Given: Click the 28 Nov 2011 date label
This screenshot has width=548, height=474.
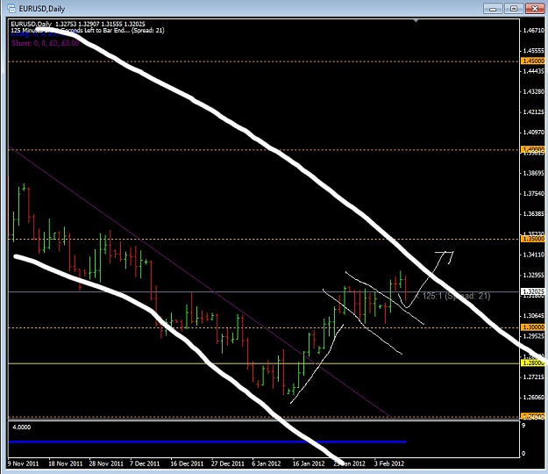Looking at the screenshot, I should 106,463.
